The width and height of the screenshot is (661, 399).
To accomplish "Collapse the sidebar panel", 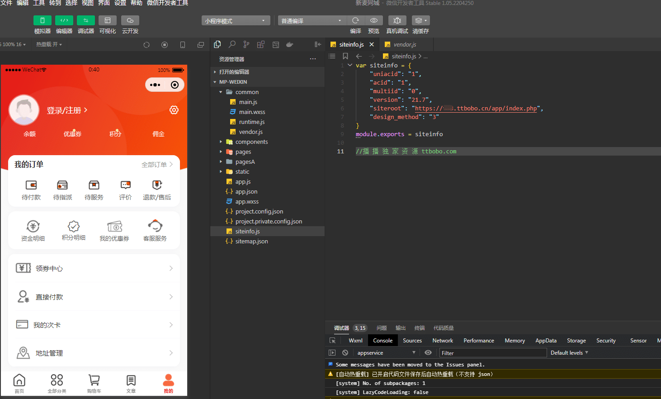I will pyautogui.click(x=318, y=44).
